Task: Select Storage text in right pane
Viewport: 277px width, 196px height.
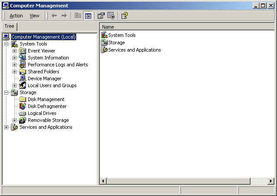Action: click(x=116, y=42)
